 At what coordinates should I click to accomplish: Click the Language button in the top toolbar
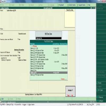51,5
